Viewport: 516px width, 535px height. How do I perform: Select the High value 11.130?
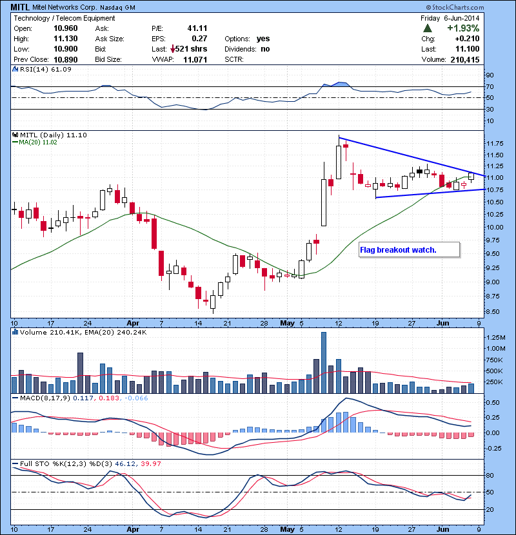pyautogui.click(x=66, y=39)
